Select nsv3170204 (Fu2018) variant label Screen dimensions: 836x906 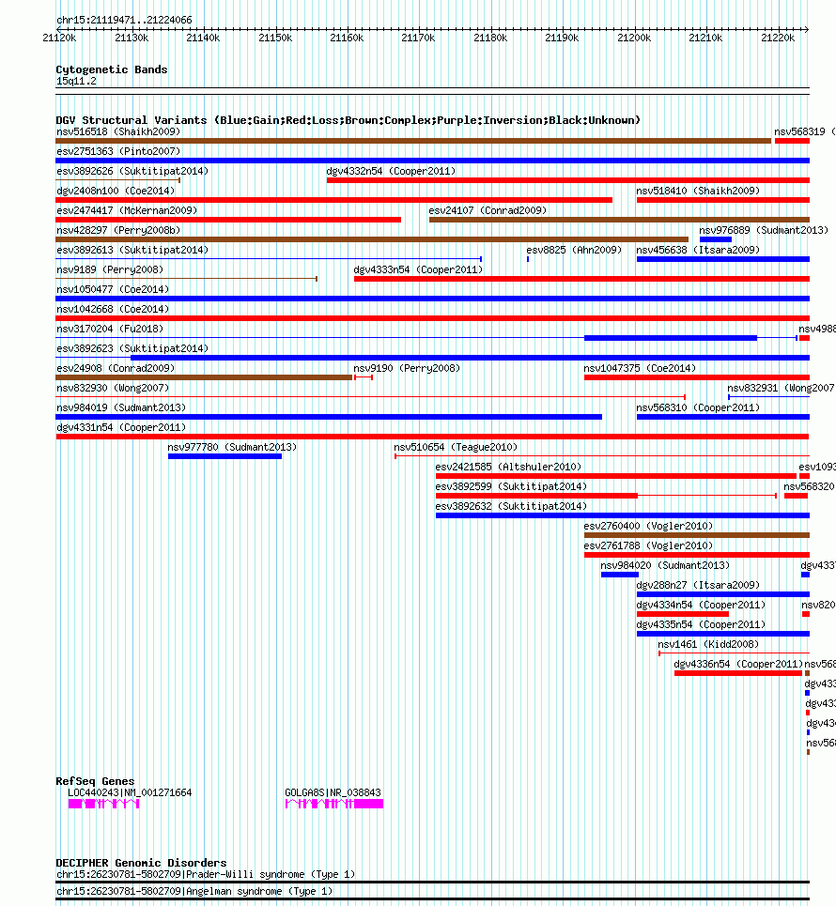pos(110,329)
